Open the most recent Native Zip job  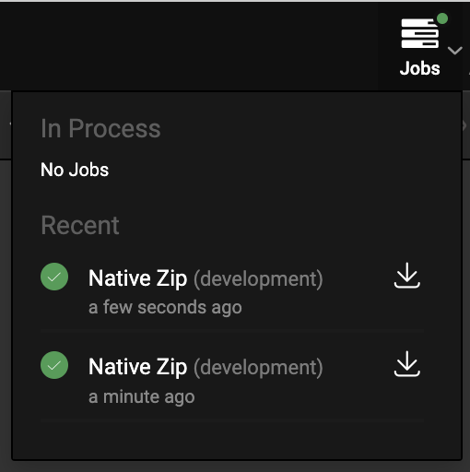(232, 290)
